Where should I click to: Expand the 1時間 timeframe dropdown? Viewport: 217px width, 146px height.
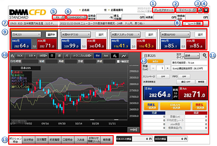point(43,56)
